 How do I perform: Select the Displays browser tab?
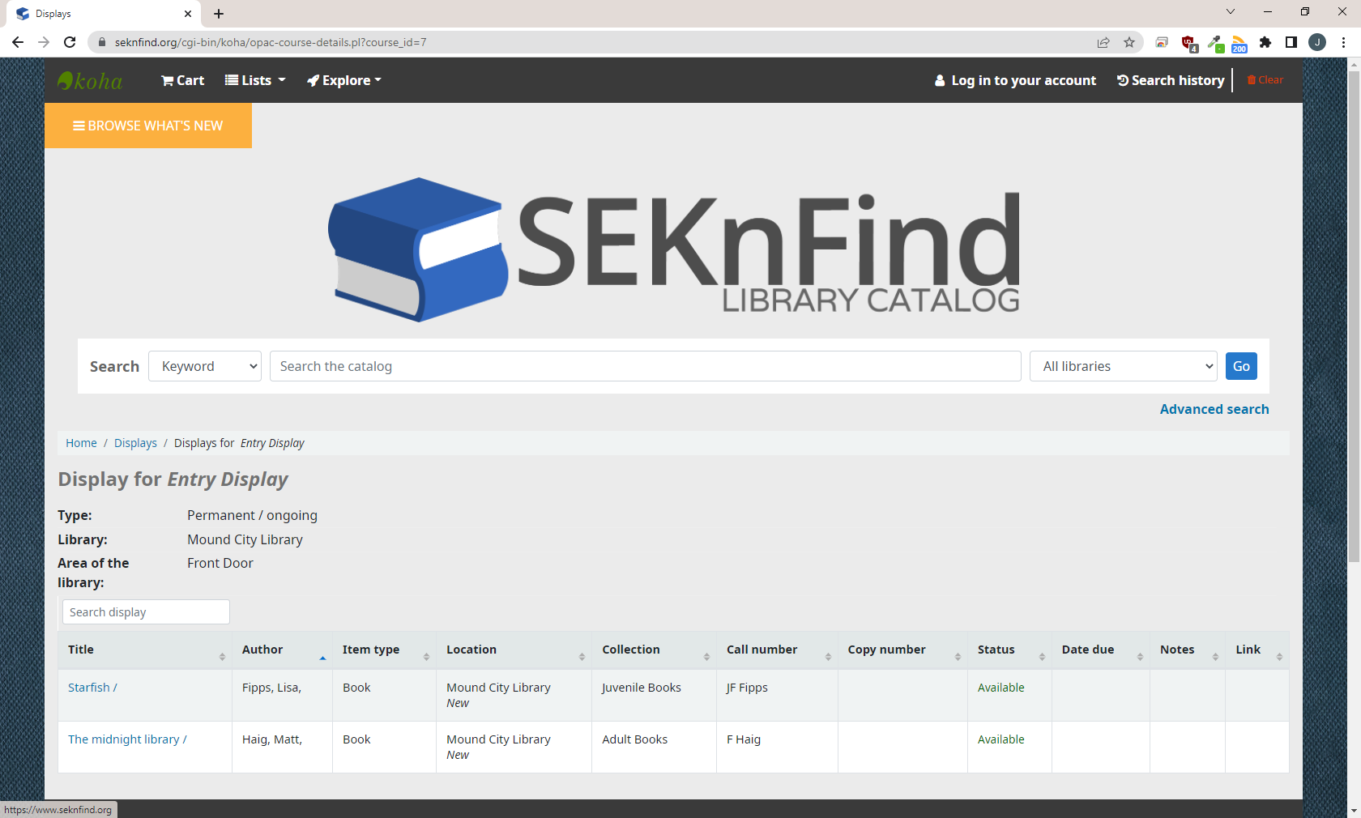tap(104, 14)
